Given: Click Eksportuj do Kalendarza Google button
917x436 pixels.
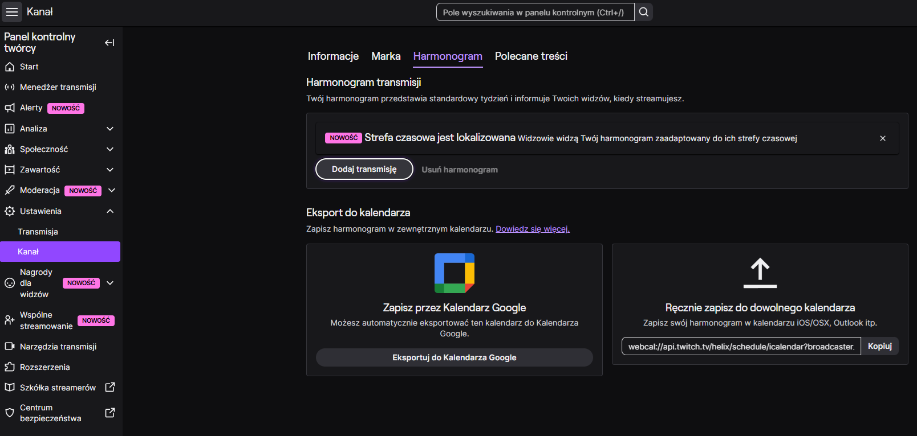Looking at the screenshot, I should coord(455,357).
